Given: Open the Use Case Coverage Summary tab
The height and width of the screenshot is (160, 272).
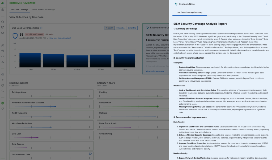Looking at the screenshot, I should pos(189,12).
